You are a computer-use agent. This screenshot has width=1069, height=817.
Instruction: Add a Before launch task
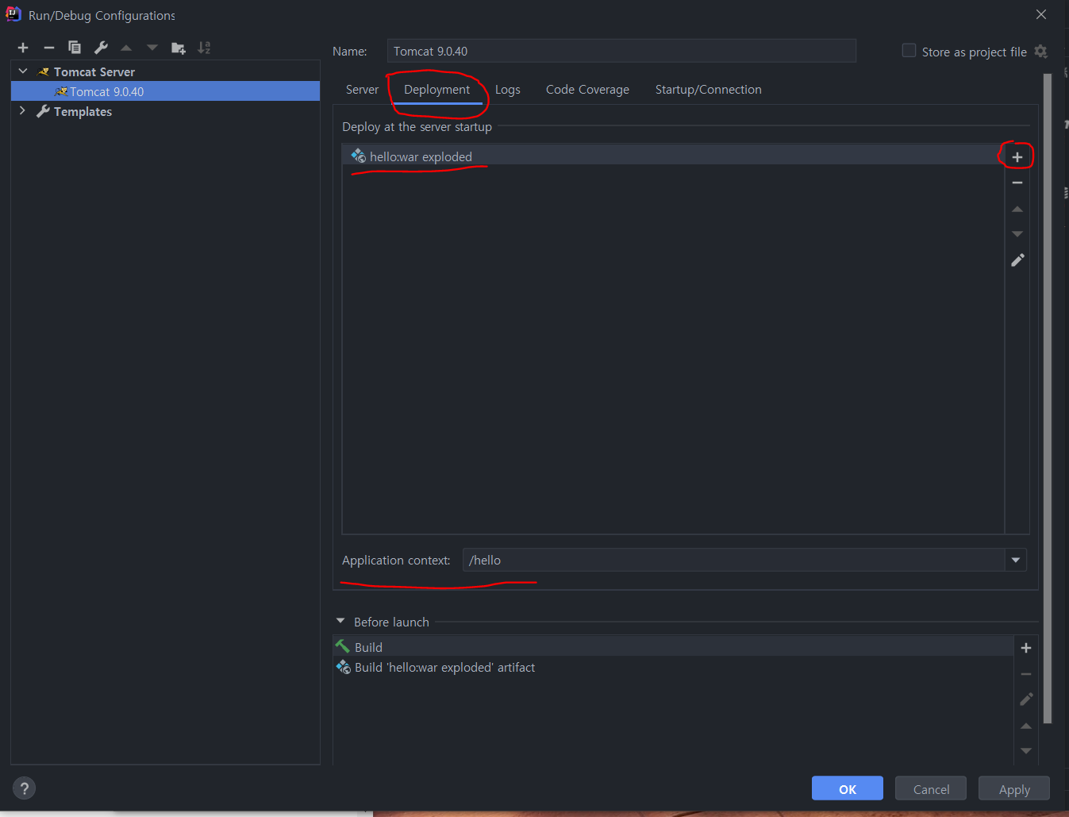pyautogui.click(x=1026, y=648)
